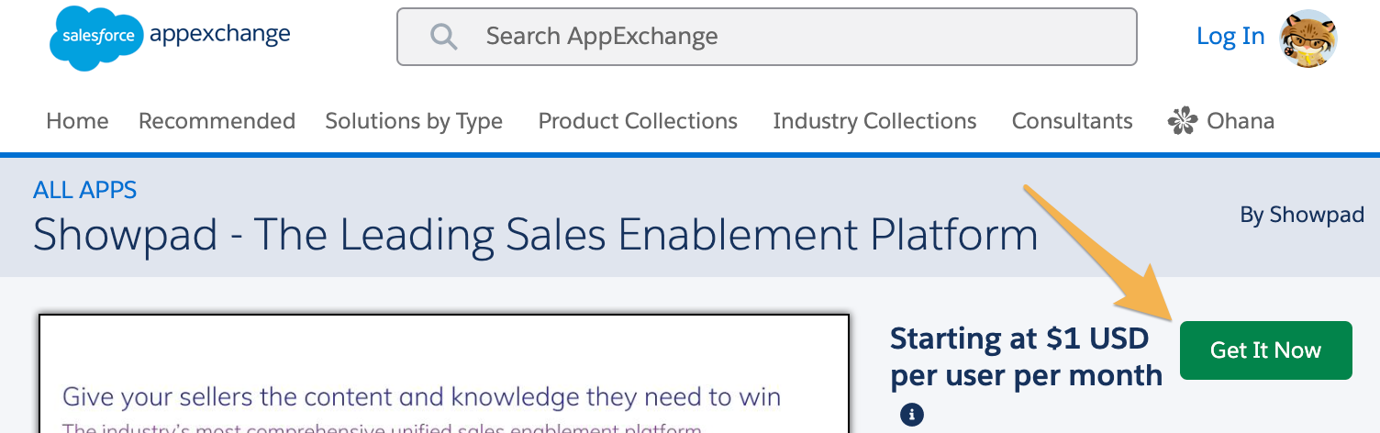Expand the Industry Collections menu
The height and width of the screenshot is (433, 1380).
pyautogui.click(x=874, y=121)
